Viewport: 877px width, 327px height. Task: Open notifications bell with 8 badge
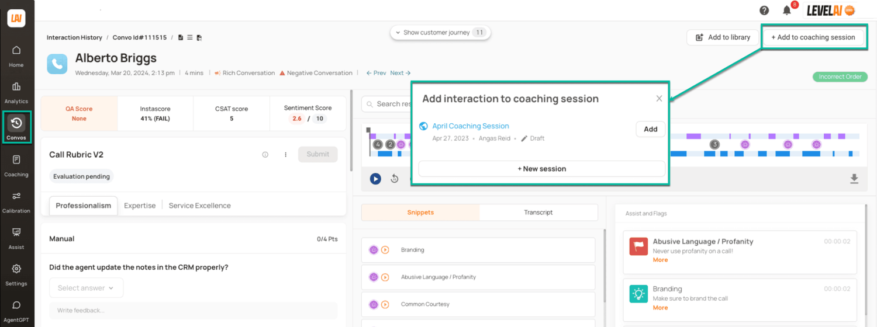click(x=788, y=10)
